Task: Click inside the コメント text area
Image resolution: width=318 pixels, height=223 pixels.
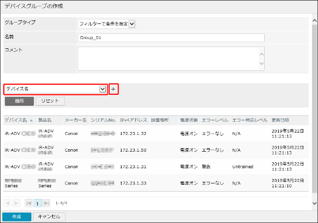Action: [168, 59]
